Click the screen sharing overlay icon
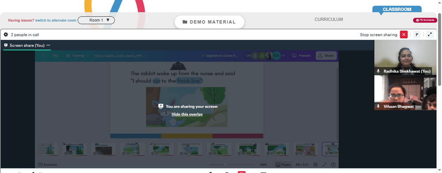442x173 pixels. click(x=161, y=106)
